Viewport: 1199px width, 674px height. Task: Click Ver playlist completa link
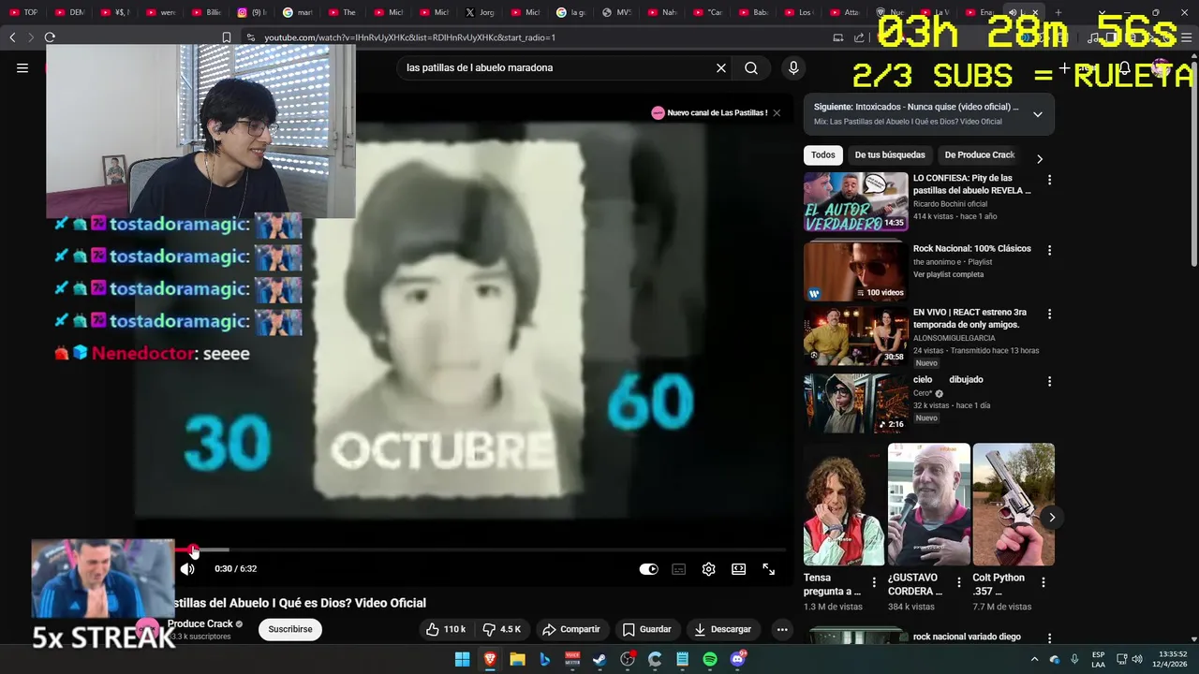948,274
